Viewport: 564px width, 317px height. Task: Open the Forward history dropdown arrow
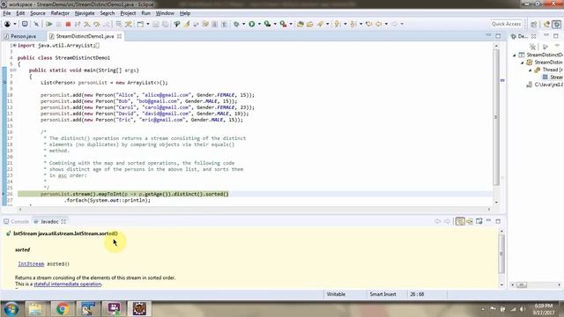click(x=402, y=24)
